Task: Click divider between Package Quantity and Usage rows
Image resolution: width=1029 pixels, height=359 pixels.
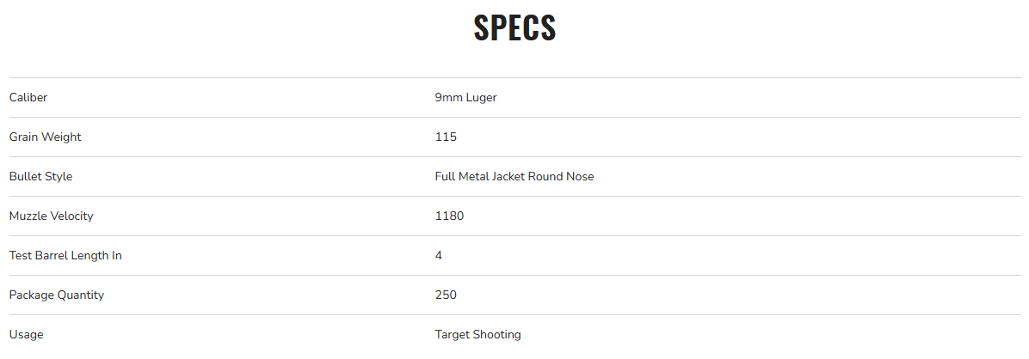Action: click(x=514, y=315)
